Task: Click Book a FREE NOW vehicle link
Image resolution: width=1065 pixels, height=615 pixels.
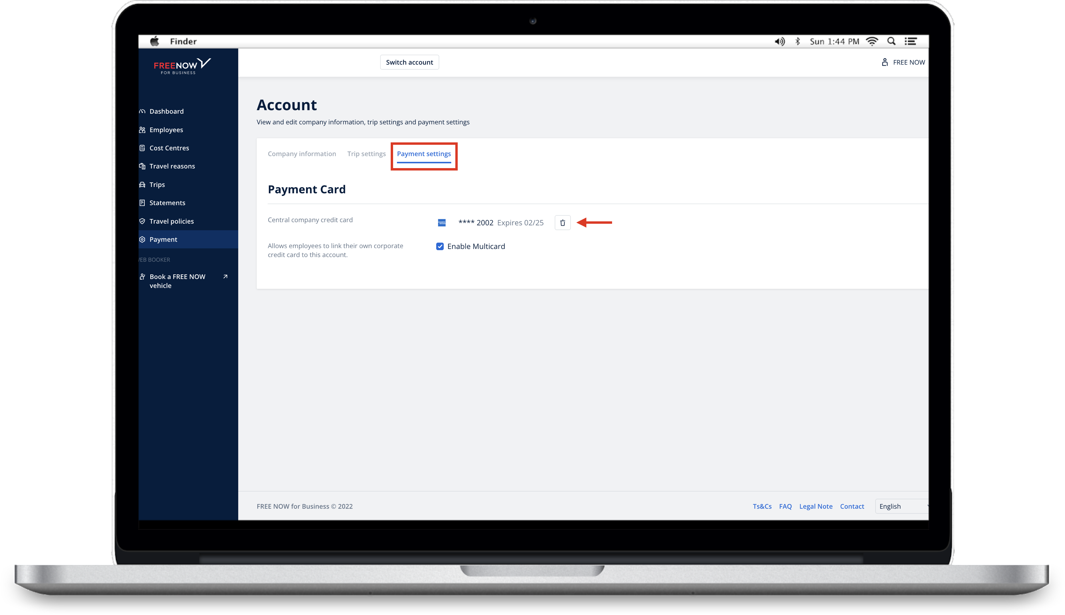Action: (182, 280)
